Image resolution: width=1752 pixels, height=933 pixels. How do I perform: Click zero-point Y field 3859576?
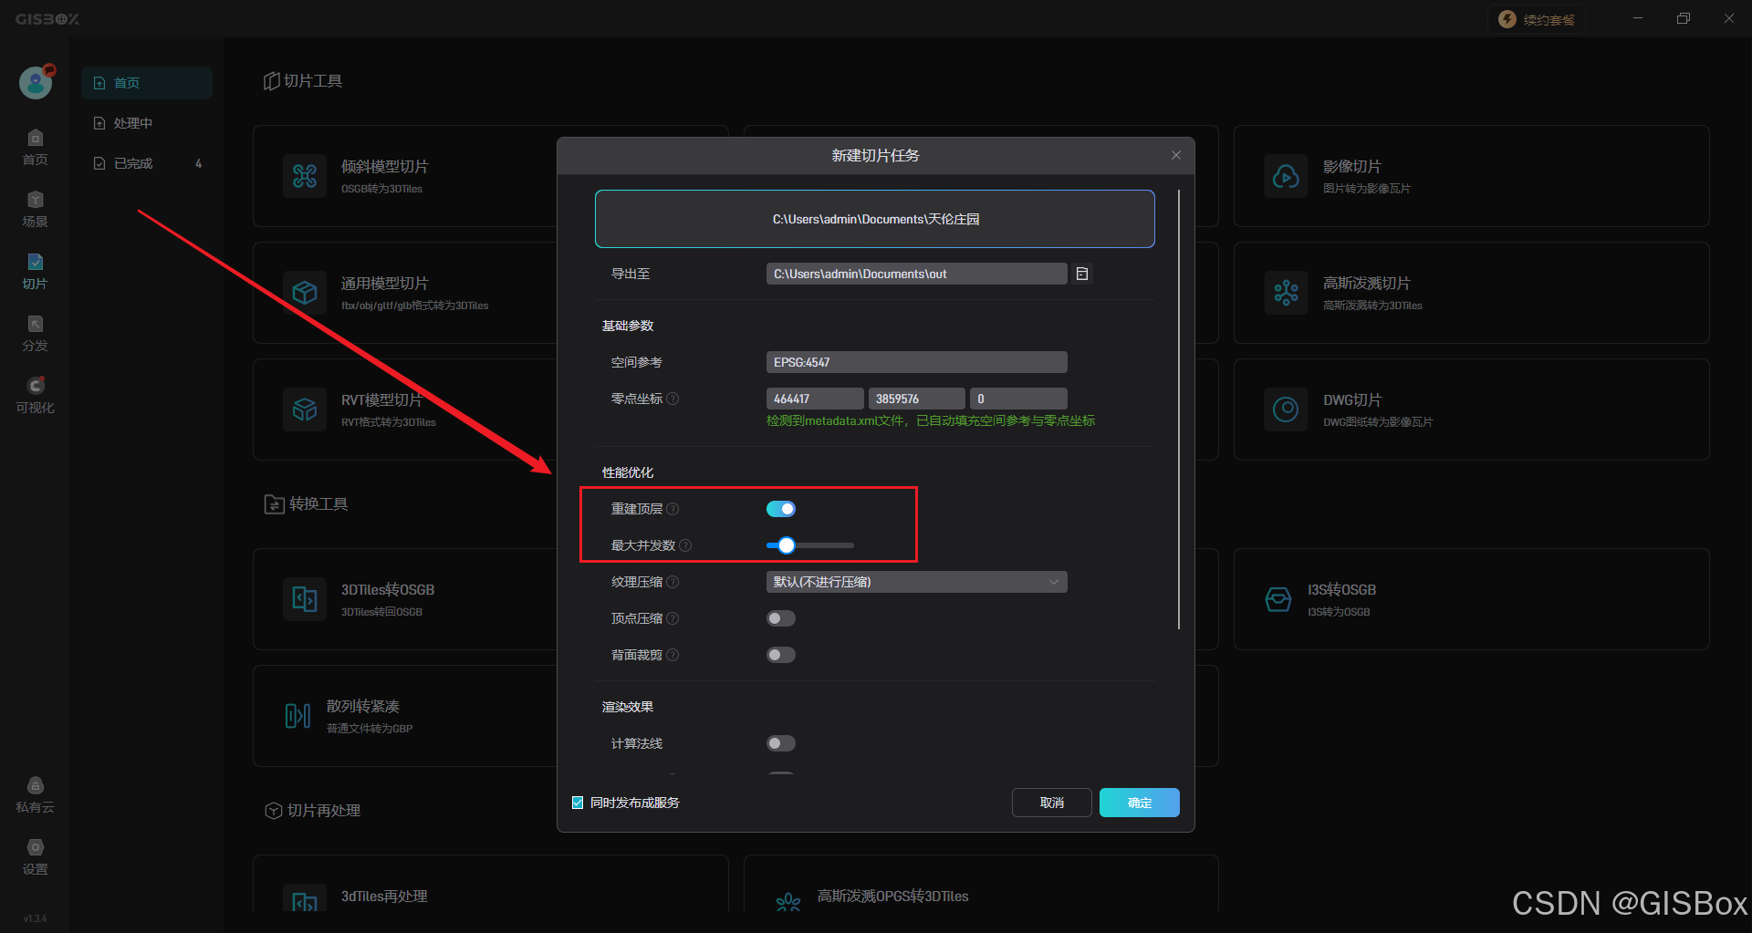click(916, 399)
